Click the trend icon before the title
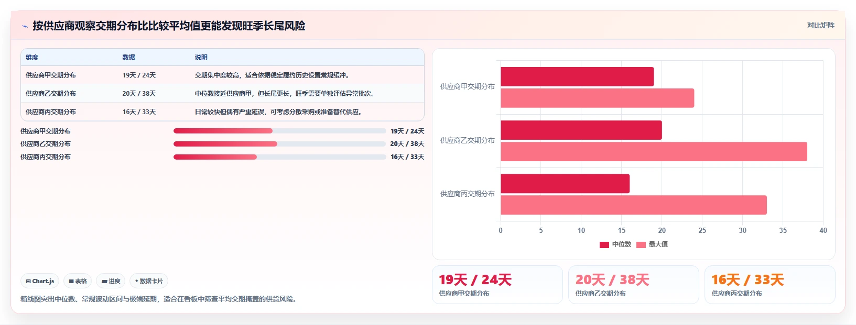 [x=25, y=26]
